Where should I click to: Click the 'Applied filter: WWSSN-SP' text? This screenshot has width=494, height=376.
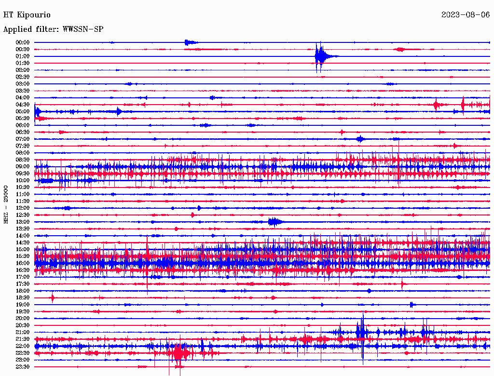(53, 29)
